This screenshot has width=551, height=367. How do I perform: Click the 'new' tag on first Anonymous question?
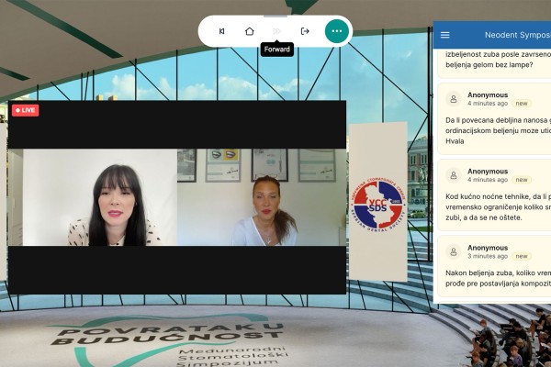tap(523, 104)
